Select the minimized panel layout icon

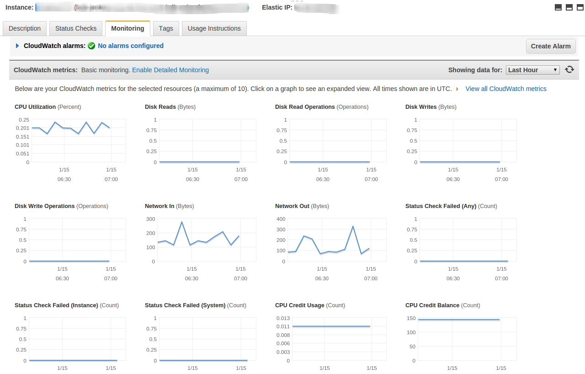pyautogui.click(x=558, y=7)
